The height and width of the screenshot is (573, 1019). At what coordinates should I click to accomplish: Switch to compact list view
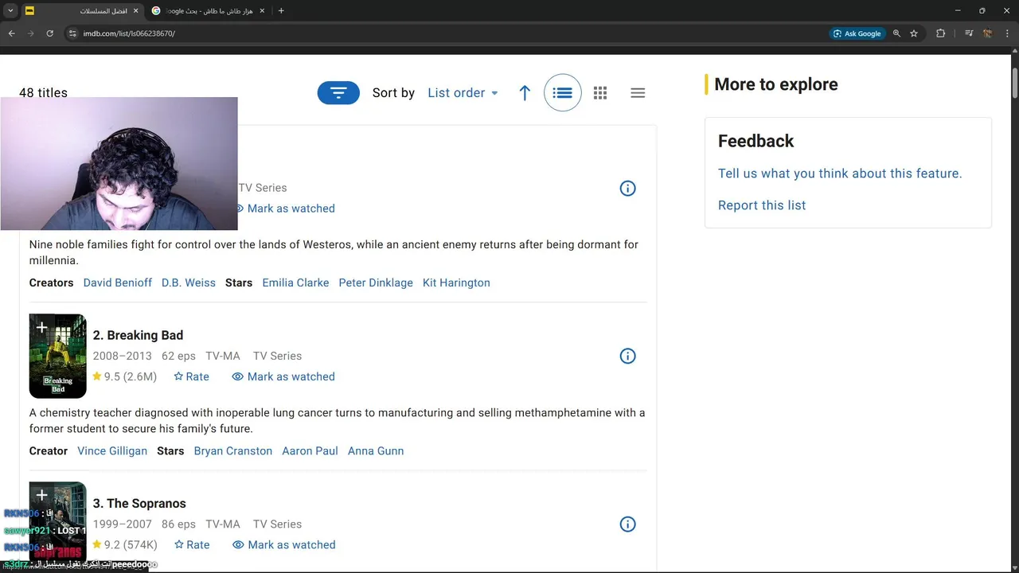(638, 93)
